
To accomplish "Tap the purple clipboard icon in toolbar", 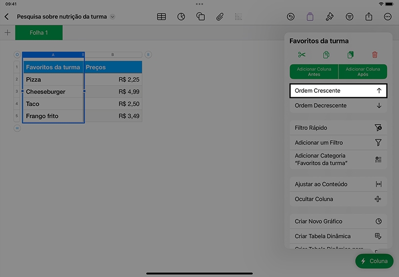I will (310, 17).
